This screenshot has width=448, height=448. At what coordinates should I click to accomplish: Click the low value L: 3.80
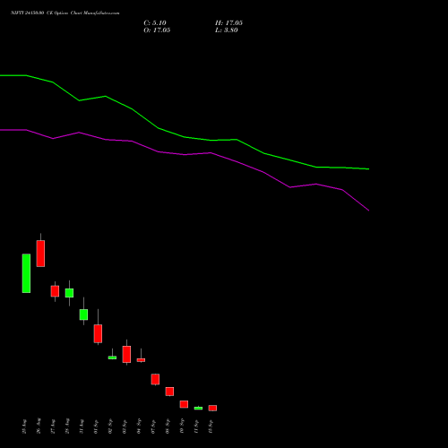[x=227, y=30]
